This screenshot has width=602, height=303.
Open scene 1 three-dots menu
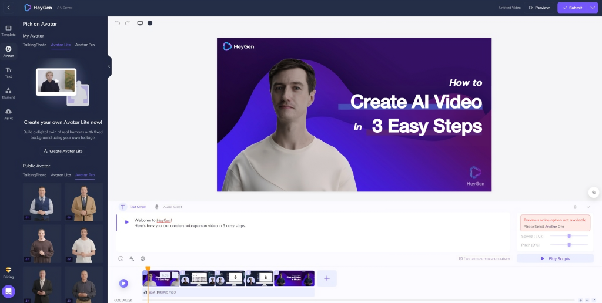point(175,275)
